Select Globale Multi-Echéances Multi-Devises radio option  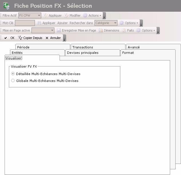[13, 81]
